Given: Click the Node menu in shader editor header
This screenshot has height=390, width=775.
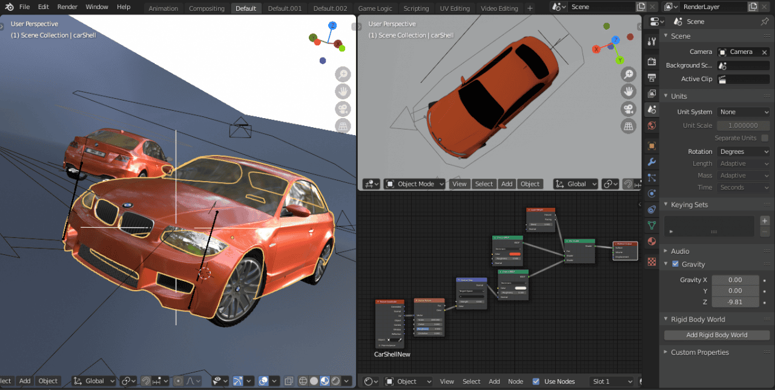Looking at the screenshot, I should coord(515,381).
